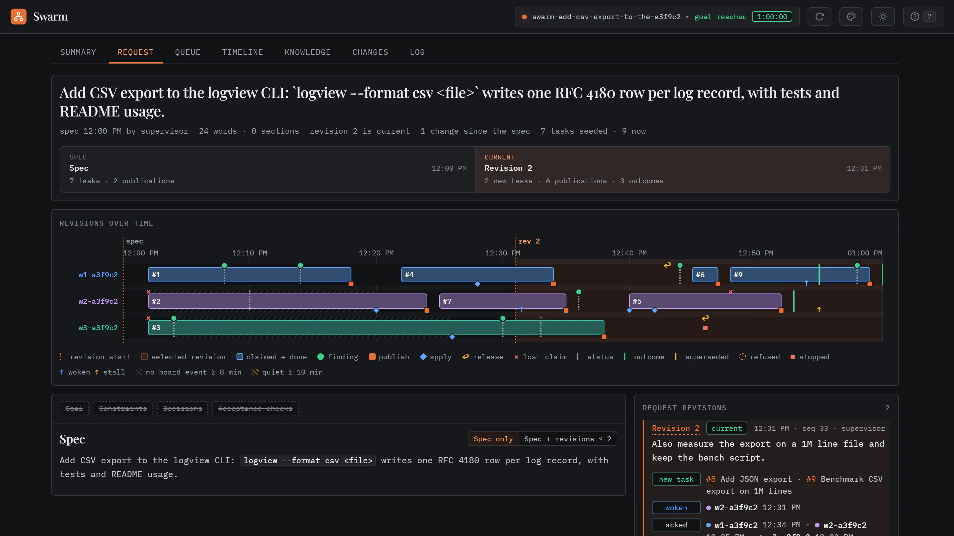Open the TIMELINE tab
The height and width of the screenshot is (536, 954).
242,52
